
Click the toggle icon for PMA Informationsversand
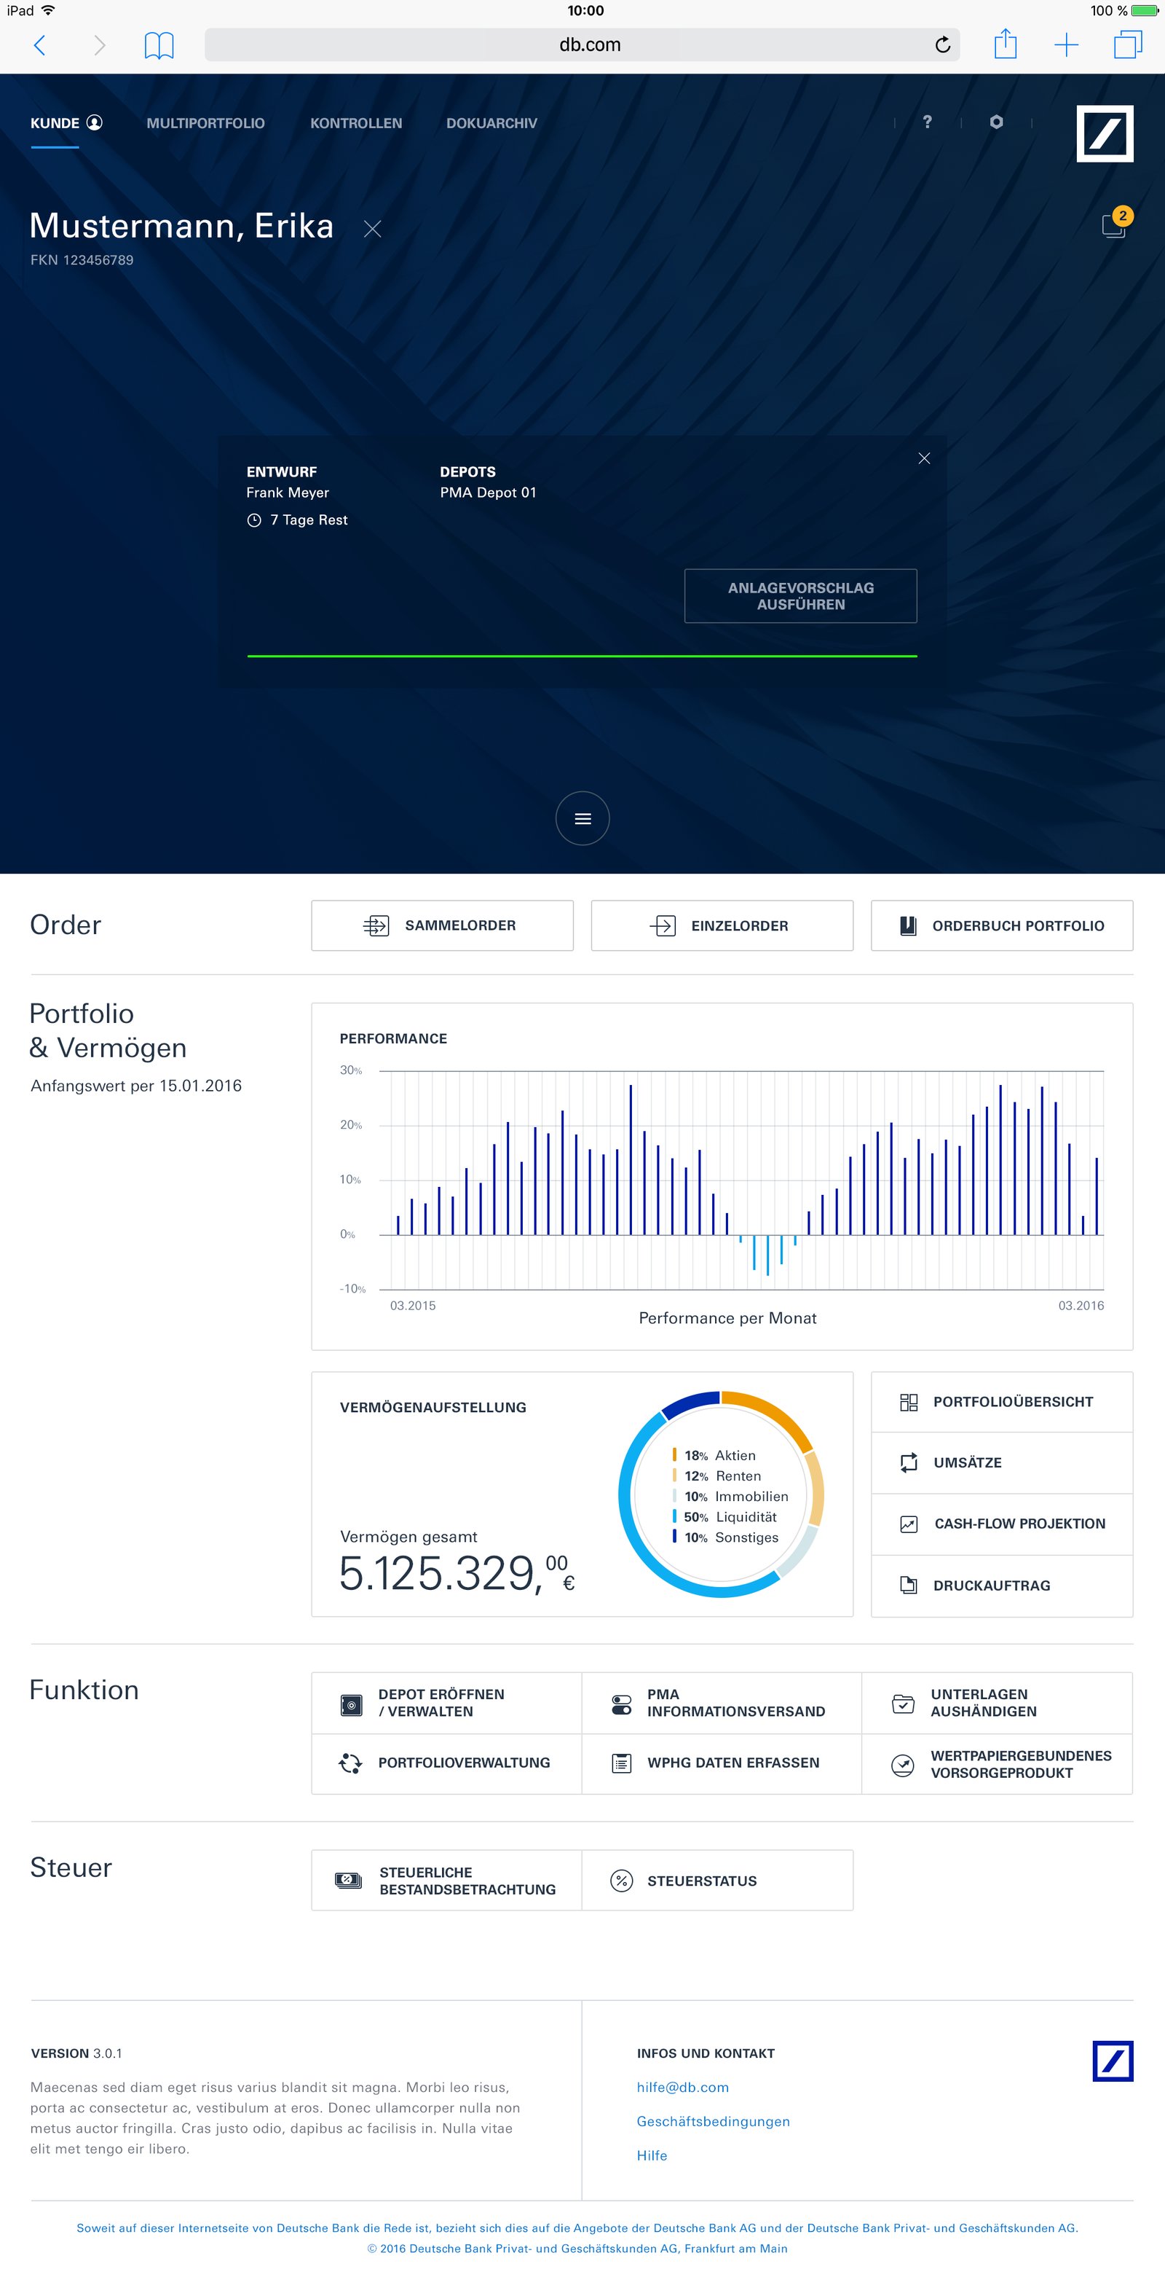pos(622,1704)
